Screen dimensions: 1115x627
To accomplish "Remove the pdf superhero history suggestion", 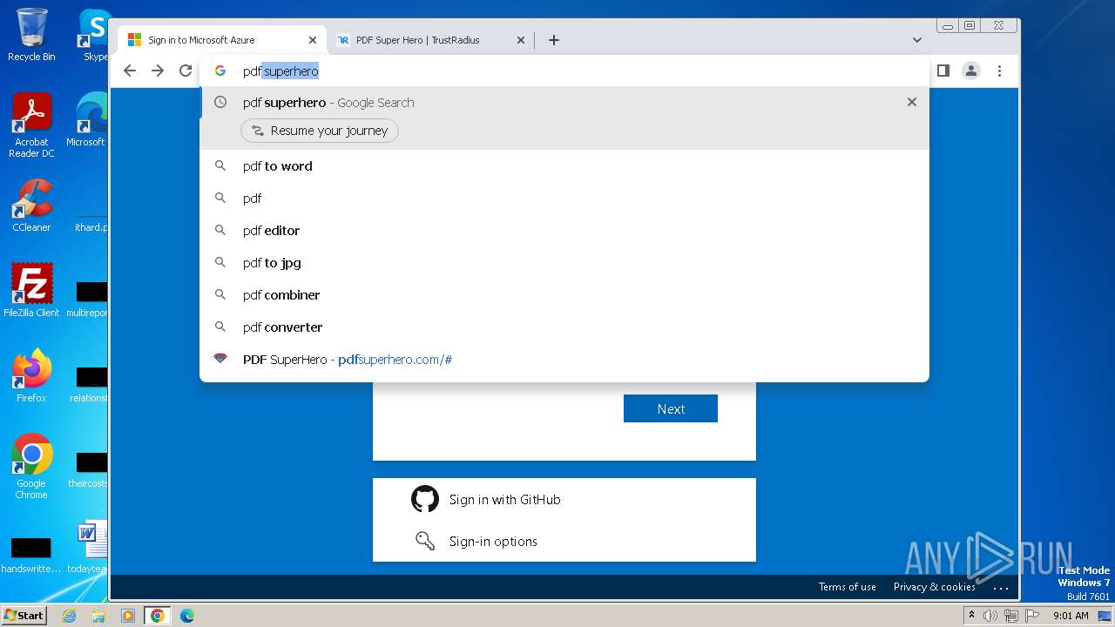I will coord(912,102).
